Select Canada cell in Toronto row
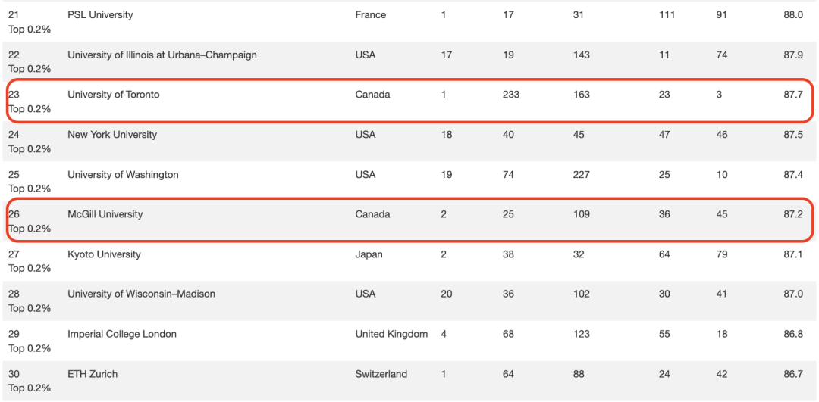Image resolution: width=819 pixels, height=402 pixels. [372, 95]
